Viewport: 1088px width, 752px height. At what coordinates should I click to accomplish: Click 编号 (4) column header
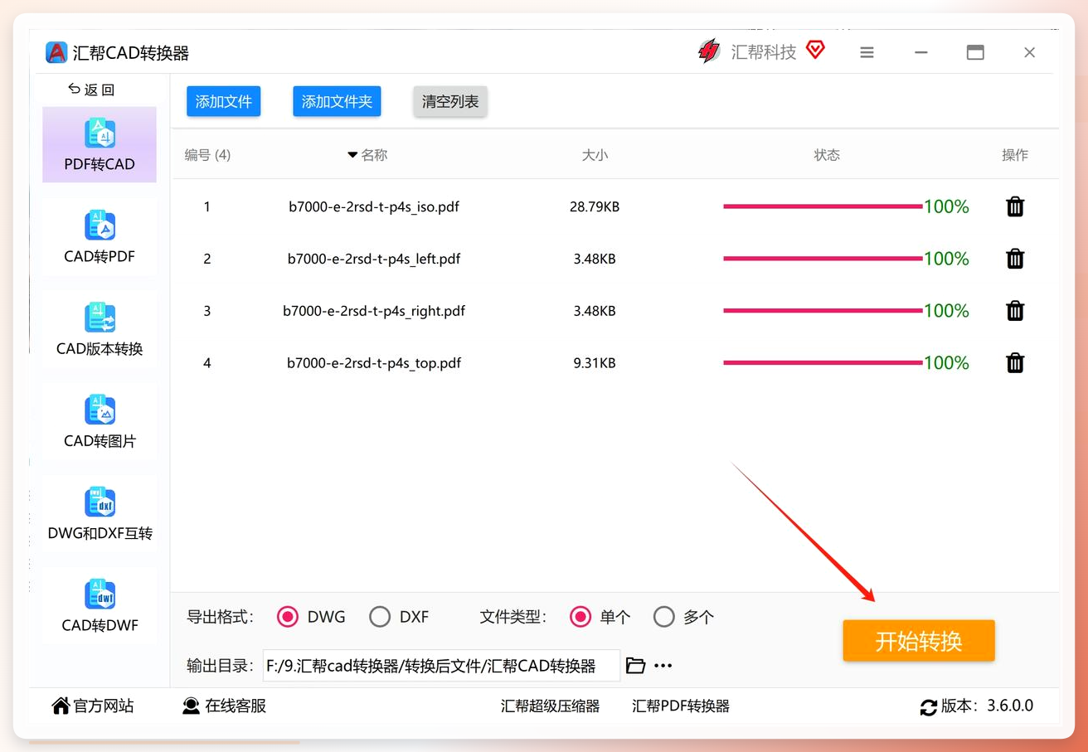point(207,155)
